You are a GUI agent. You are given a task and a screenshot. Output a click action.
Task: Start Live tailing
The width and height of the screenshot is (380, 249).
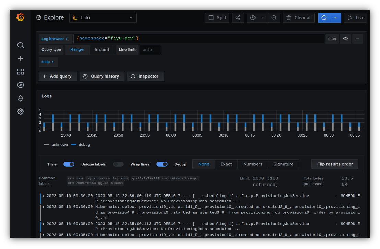(x=356, y=18)
